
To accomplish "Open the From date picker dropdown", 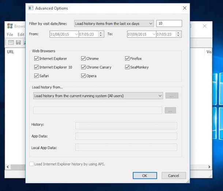I will pos(76,34).
